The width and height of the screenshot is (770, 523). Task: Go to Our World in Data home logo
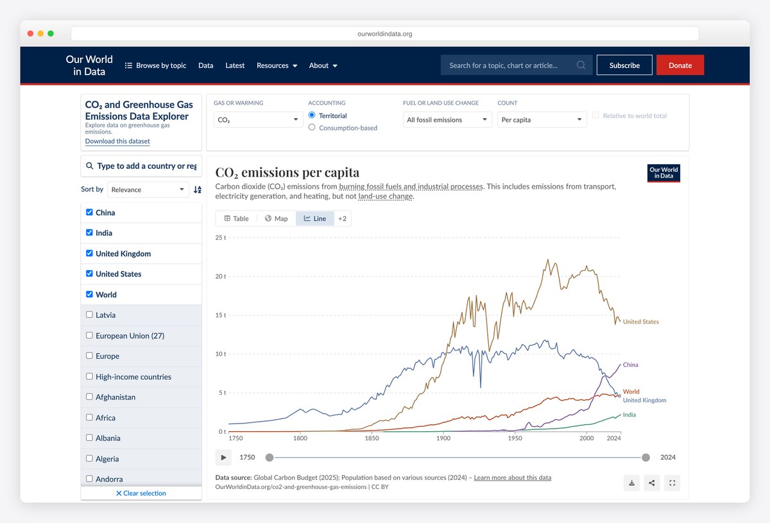tap(89, 65)
